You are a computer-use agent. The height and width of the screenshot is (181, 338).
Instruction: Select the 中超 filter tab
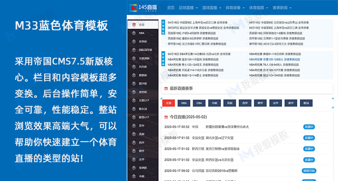tap(214, 103)
